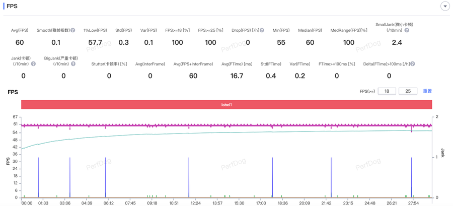Click the jank spike near 21:42
This screenshot has height=206, width=453.
(x=331, y=177)
